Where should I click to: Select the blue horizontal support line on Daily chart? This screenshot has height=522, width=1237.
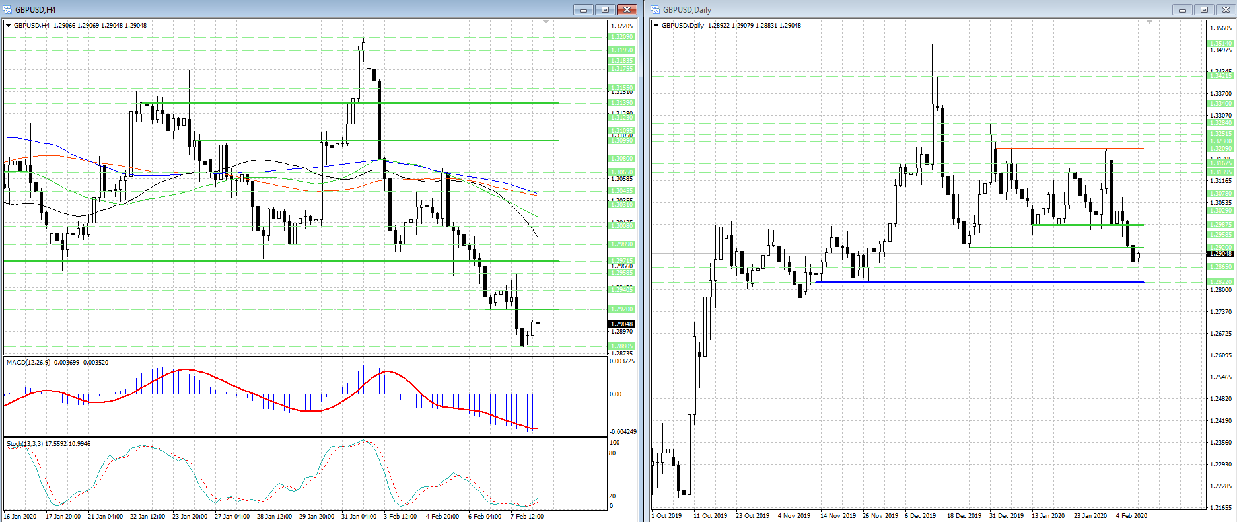pos(977,282)
